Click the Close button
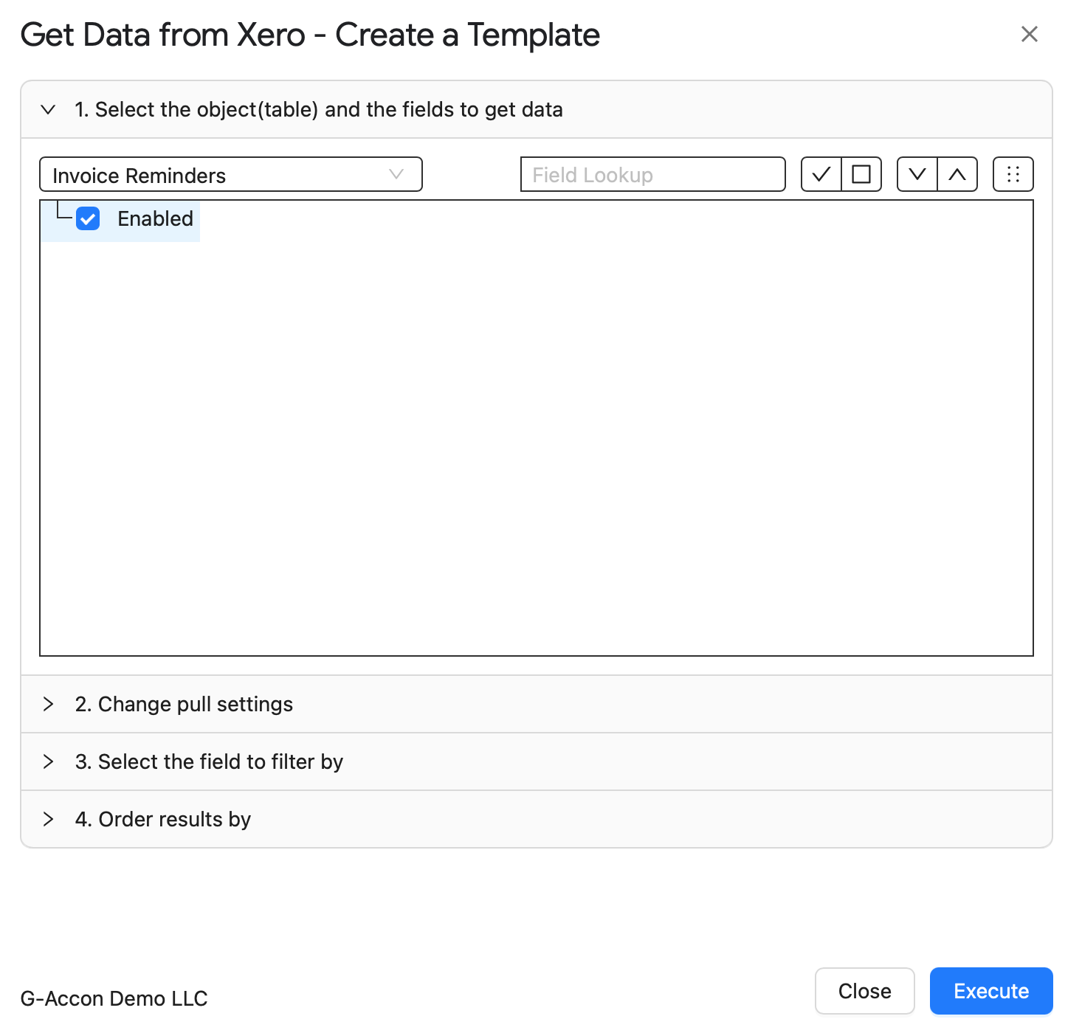Screen dimensions: 1082x1033 tap(865, 991)
